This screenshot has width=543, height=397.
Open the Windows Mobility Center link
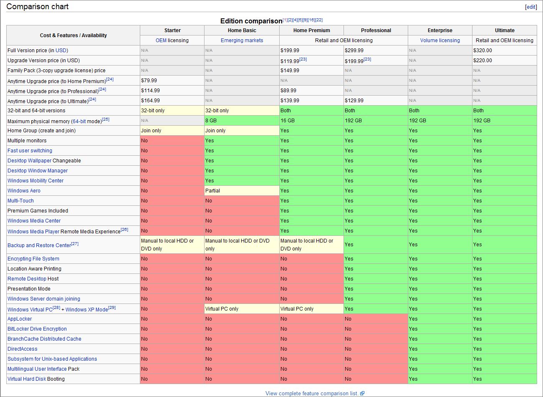pos(35,181)
